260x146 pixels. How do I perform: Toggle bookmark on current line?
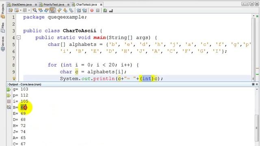tap(71, 11)
